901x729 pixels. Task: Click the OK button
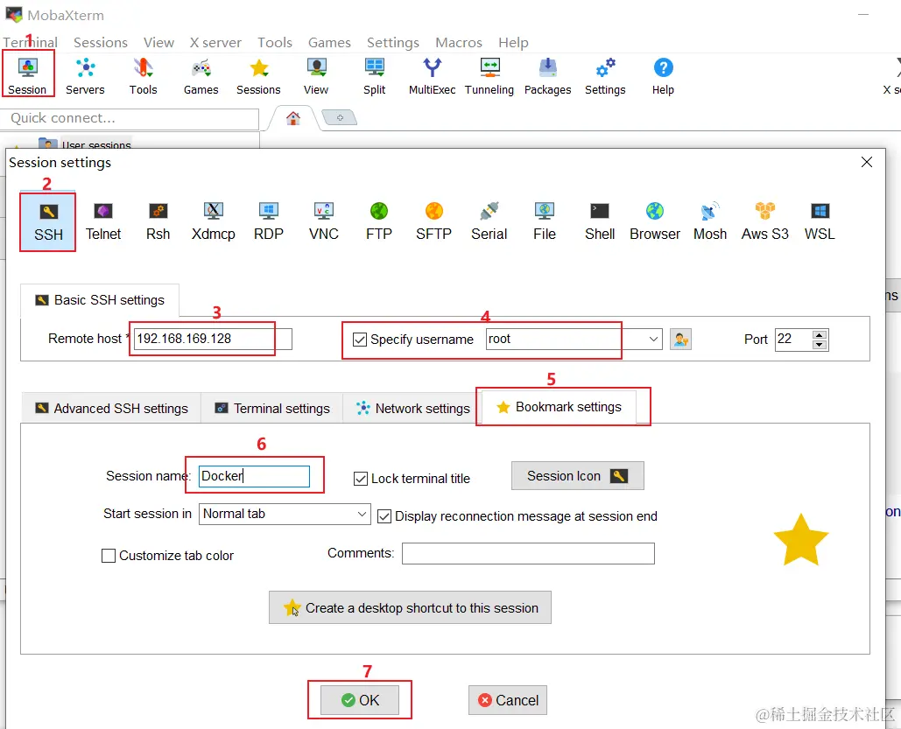[360, 700]
